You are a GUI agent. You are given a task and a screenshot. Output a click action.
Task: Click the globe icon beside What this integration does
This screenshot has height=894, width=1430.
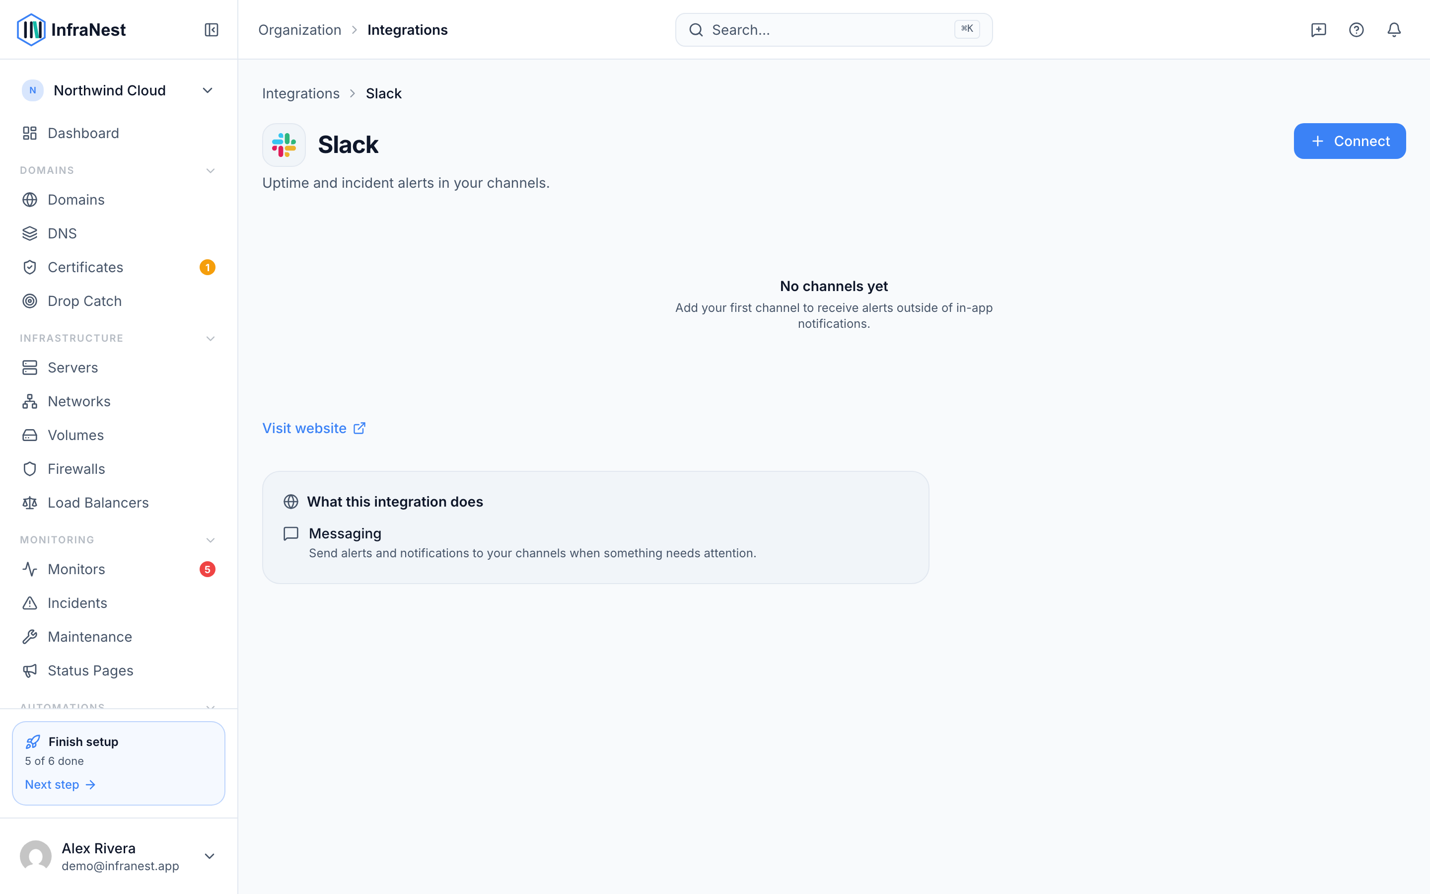point(291,502)
